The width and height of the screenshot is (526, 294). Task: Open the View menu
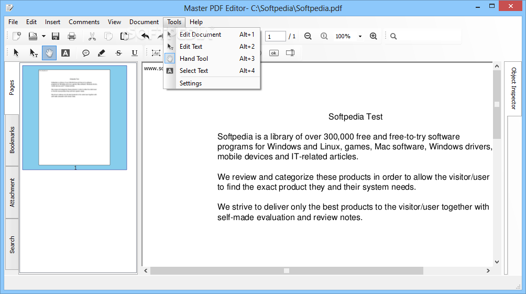[x=114, y=22]
